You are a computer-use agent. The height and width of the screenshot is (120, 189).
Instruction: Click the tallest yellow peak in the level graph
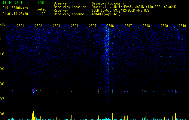tap(33, 115)
